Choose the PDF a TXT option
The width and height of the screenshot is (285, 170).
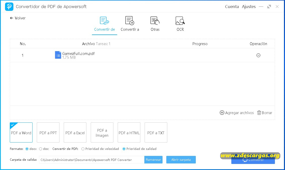tap(156, 132)
